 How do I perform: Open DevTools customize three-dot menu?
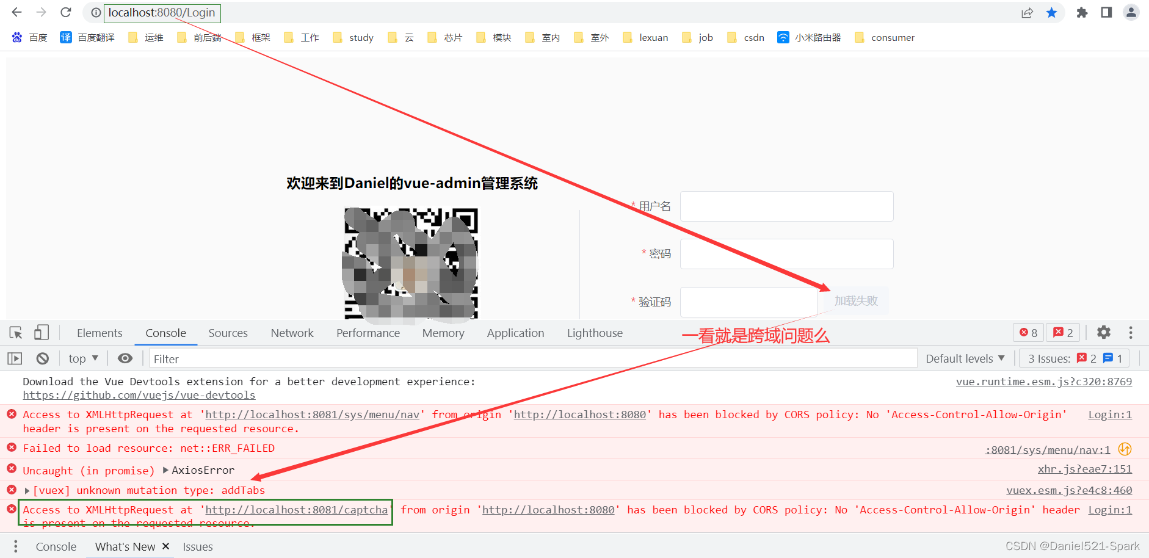(1131, 333)
